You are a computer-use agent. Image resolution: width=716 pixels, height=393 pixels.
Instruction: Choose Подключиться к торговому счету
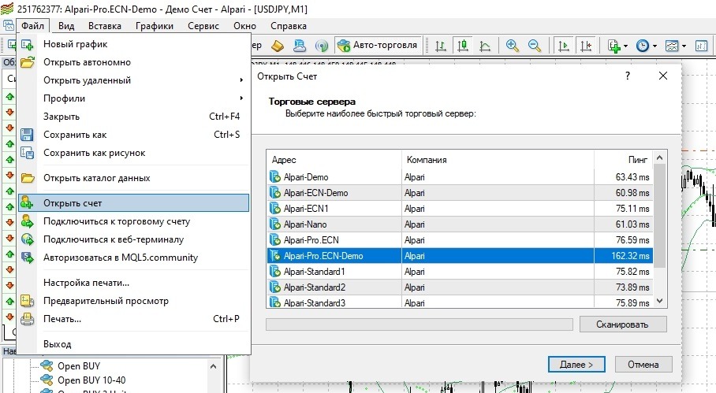coord(134,221)
